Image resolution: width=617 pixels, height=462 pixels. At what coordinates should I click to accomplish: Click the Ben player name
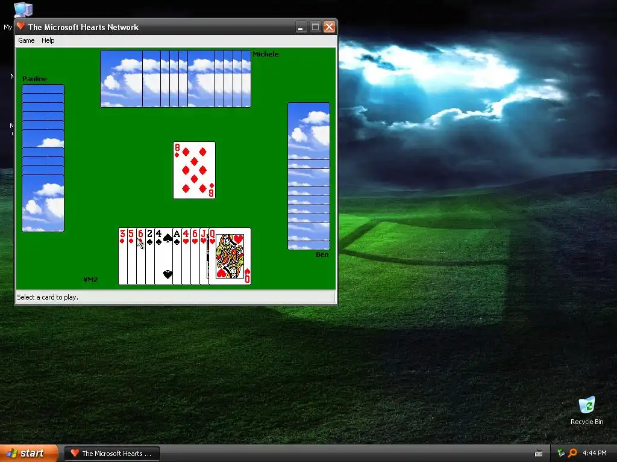pyautogui.click(x=322, y=254)
